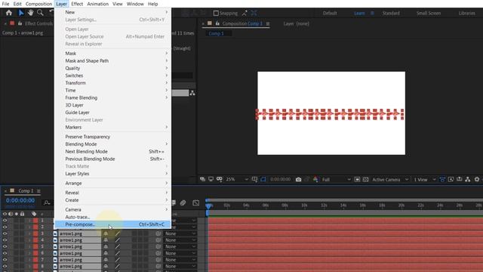Hide layer 4 using its eye icon
The width and height of the screenshot is (483, 272).
coord(5,240)
